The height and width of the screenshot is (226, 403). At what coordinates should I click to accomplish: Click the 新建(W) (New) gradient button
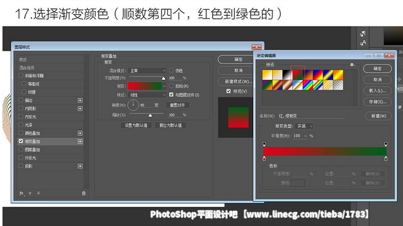(x=379, y=116)
